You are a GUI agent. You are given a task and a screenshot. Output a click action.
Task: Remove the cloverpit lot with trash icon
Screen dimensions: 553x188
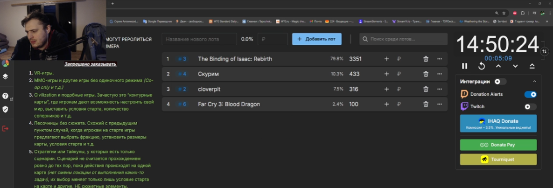coord(426,89)
